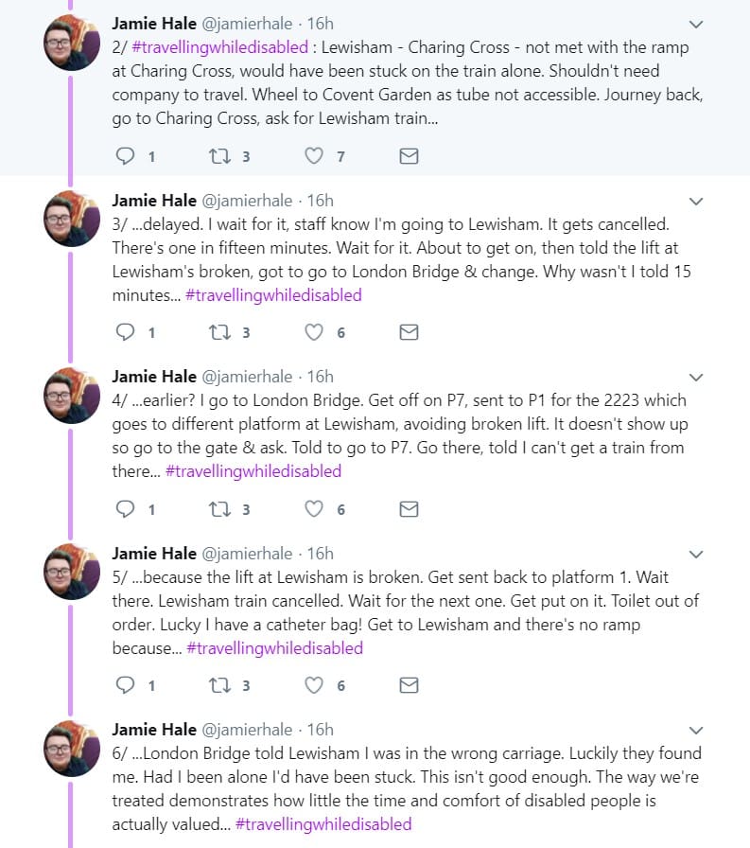
Task: Open the @jamierhale handle on the 5/ tweet
Action: coord(247,554)
